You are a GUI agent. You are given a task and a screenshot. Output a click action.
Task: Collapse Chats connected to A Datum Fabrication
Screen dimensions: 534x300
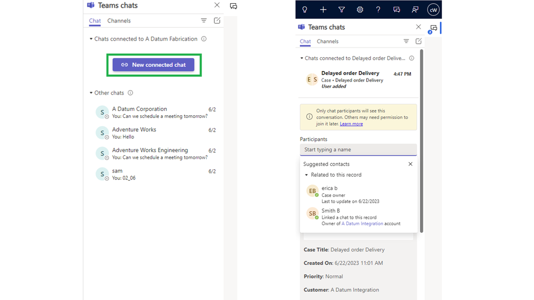pos(91,39)
